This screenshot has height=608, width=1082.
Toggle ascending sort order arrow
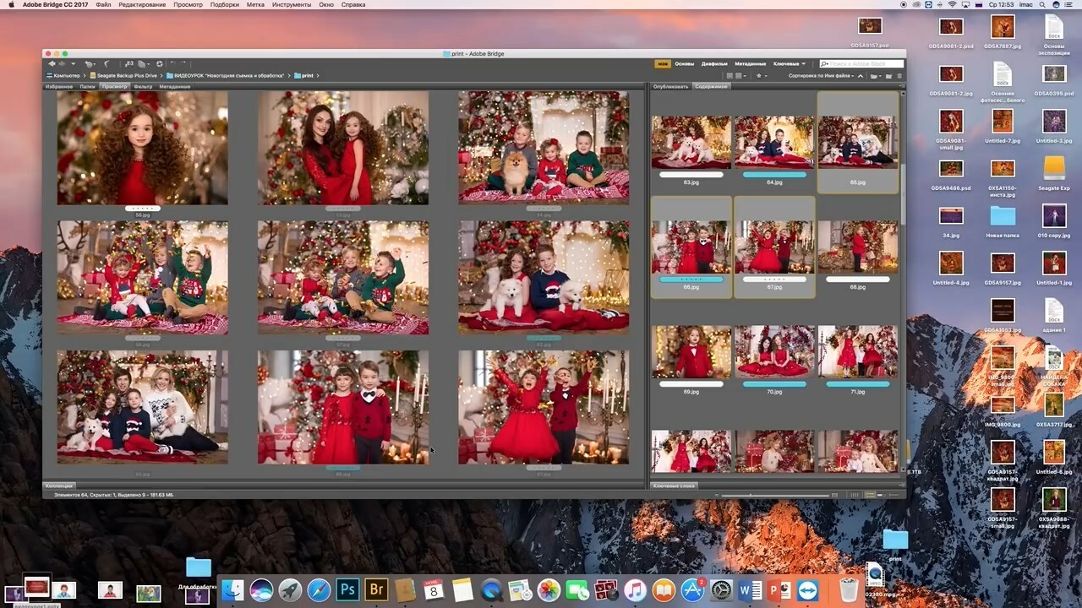point(861,76)
